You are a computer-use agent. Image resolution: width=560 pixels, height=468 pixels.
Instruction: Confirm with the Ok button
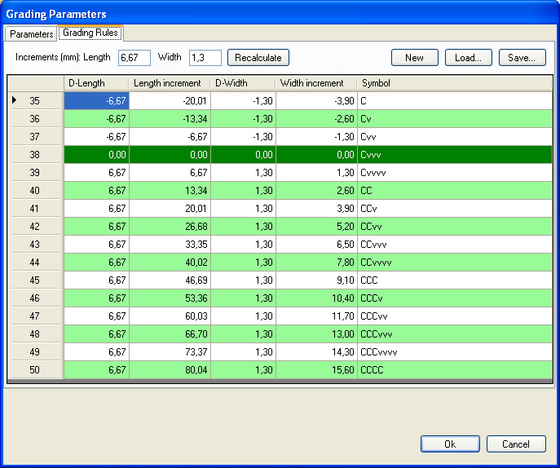[x=450, y=444]
